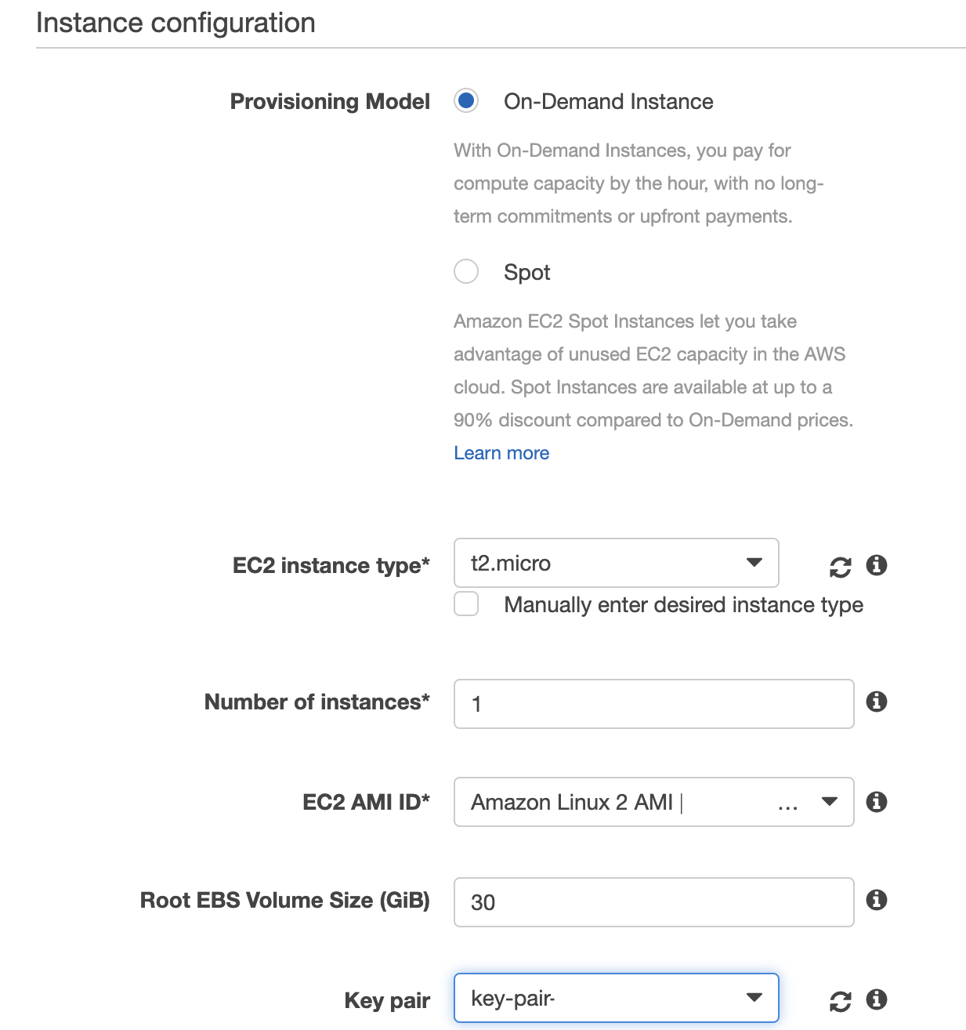The height and width of the screenshot is (1030, 966).
Task: Show info for Number of instances
Action: 877,702
